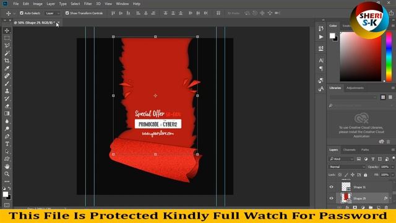Viewport: 396px width, 223px height.
Task: Open the Move tool preset picker arrow
Action: [14, 13]
